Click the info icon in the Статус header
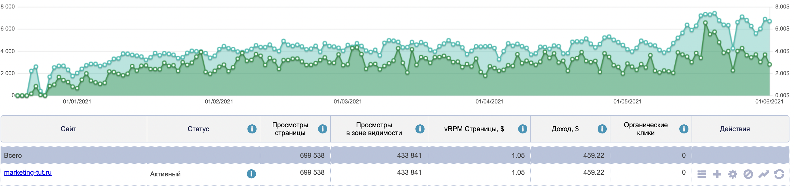This screenshot has width=794, height=186. coord(252,129)
